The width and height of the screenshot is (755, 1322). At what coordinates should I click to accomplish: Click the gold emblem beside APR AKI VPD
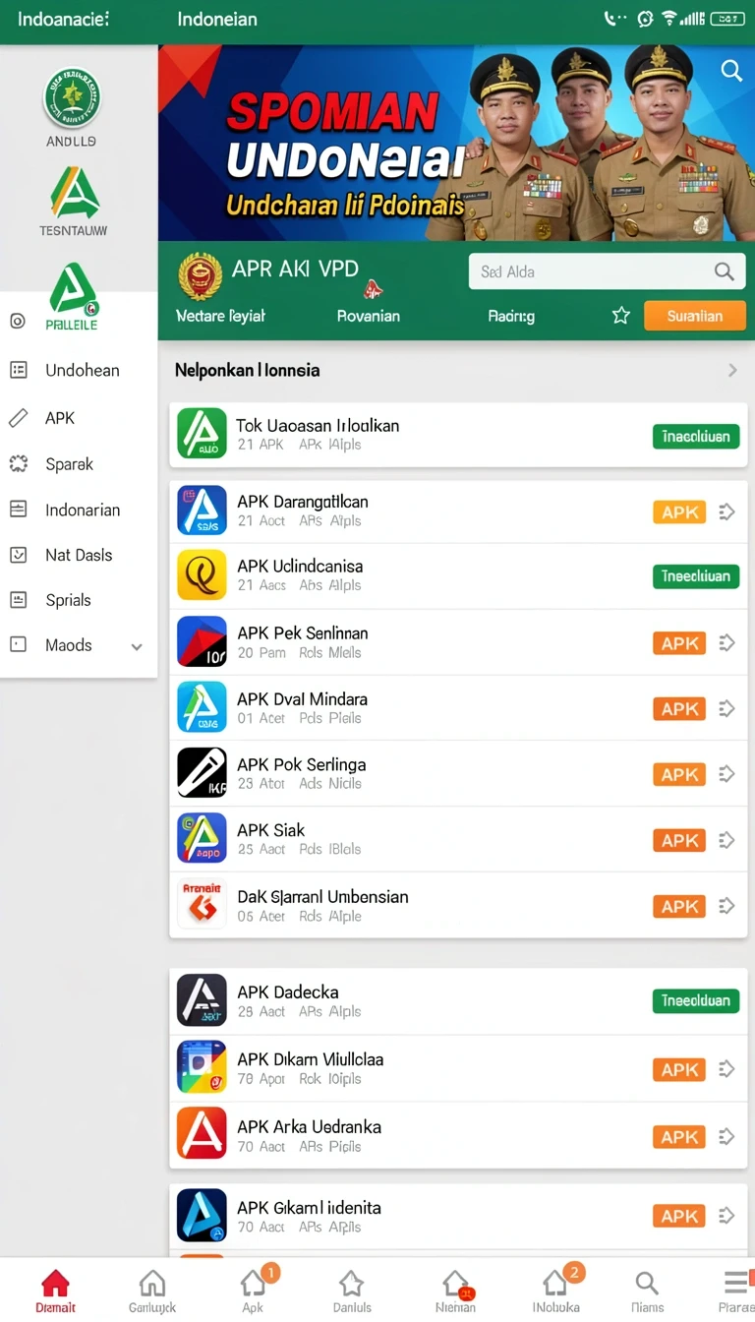[201, 276]
